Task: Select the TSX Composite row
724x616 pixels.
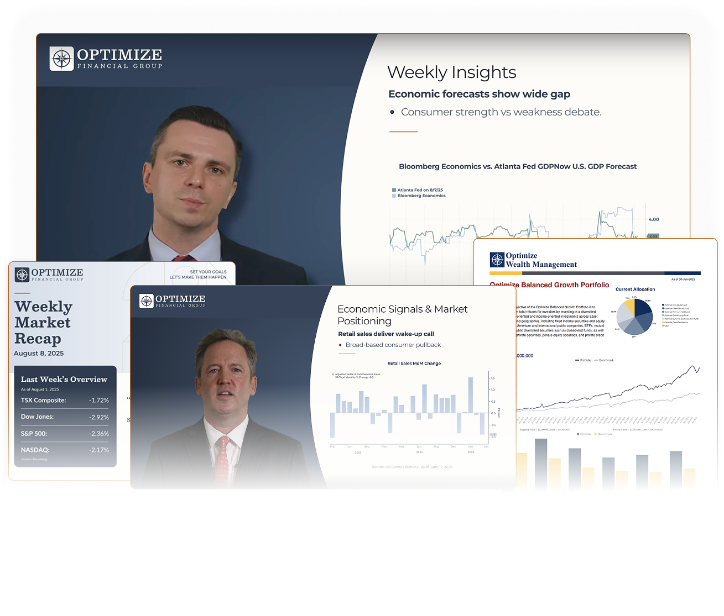Action: click(65, 400)
